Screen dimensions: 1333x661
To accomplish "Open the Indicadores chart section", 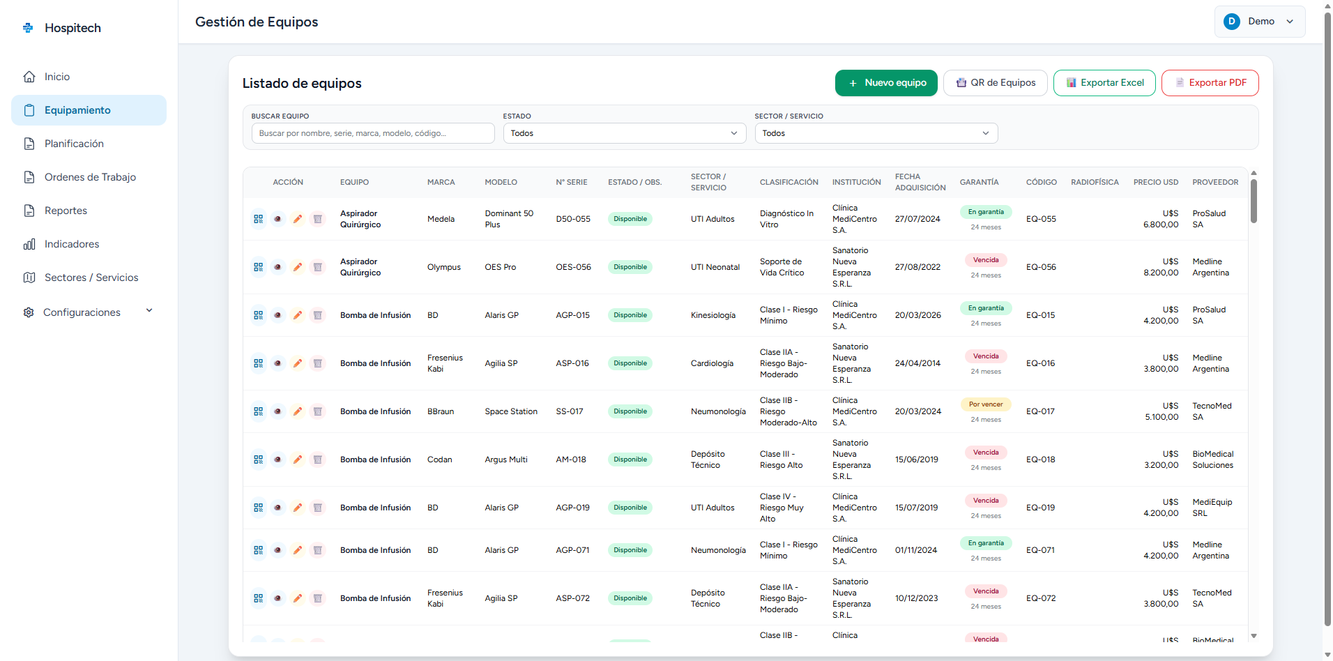I will tap(89, 244).
